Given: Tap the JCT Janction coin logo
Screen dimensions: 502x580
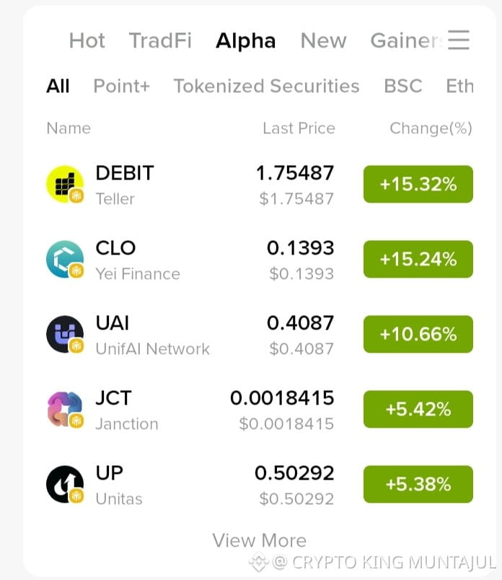Looking at the screenshot, I should click(x=65, y=409).
